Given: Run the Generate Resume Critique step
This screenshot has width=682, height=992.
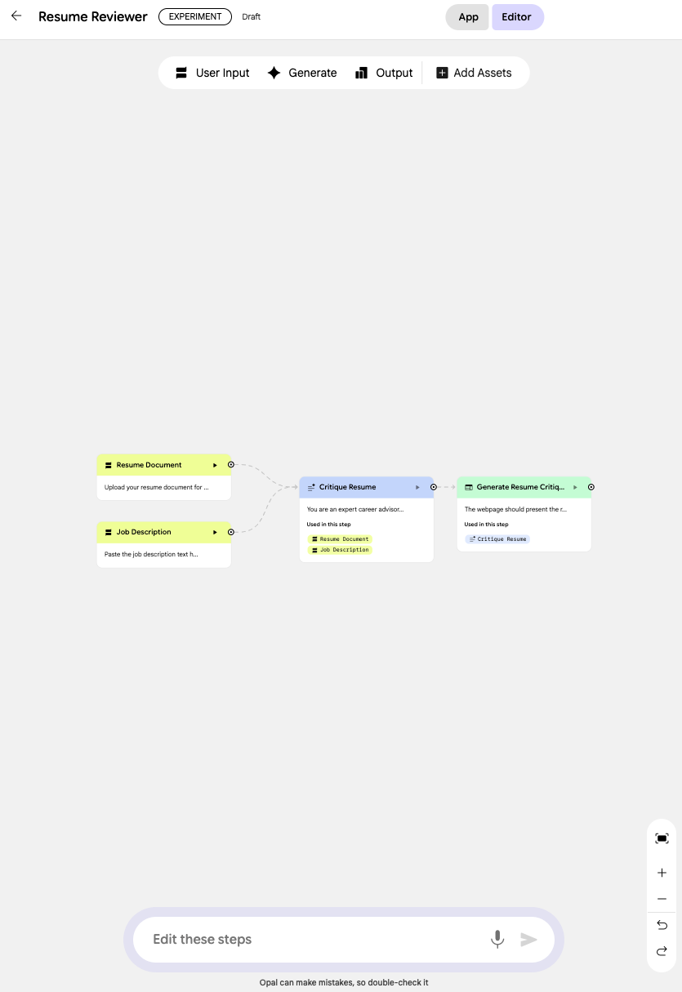Looking at the screenshot, I should point(576,487).
